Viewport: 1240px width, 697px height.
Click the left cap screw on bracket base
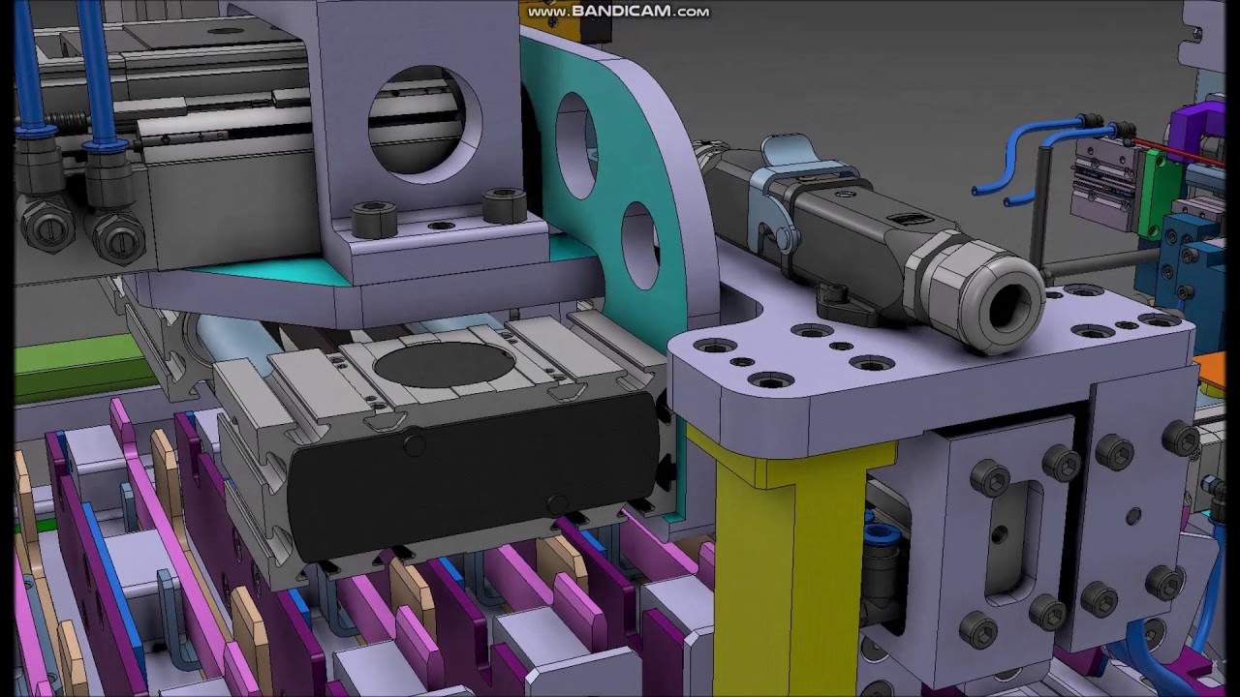(374, 220)
